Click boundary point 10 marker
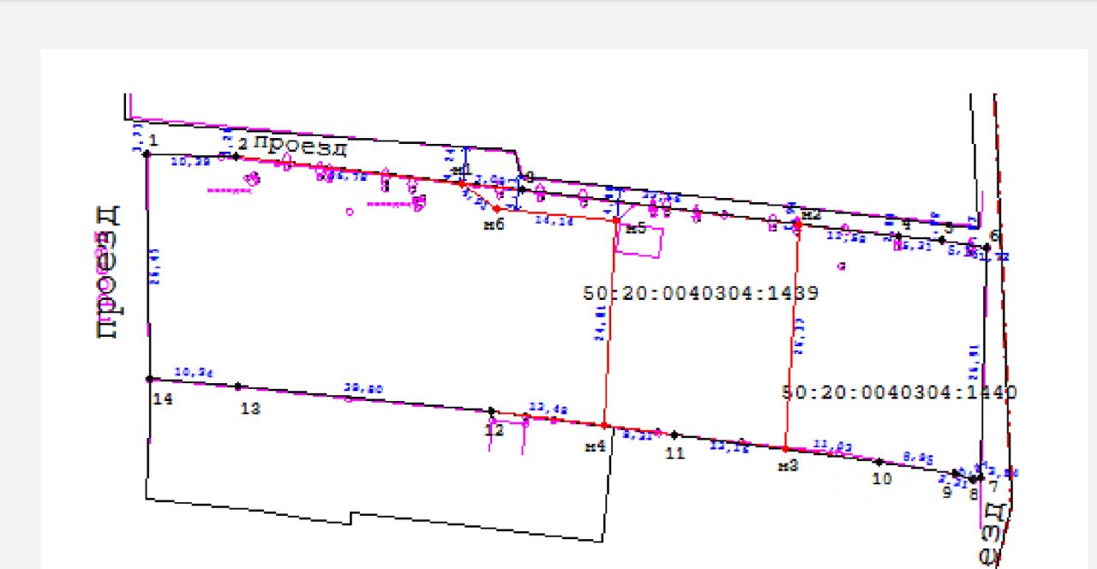 click(879, 461)
